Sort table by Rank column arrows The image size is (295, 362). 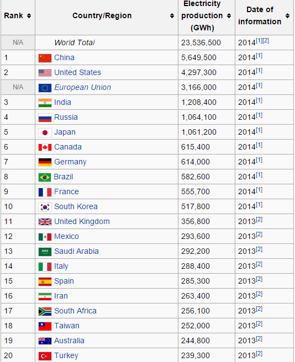[29, 15]
